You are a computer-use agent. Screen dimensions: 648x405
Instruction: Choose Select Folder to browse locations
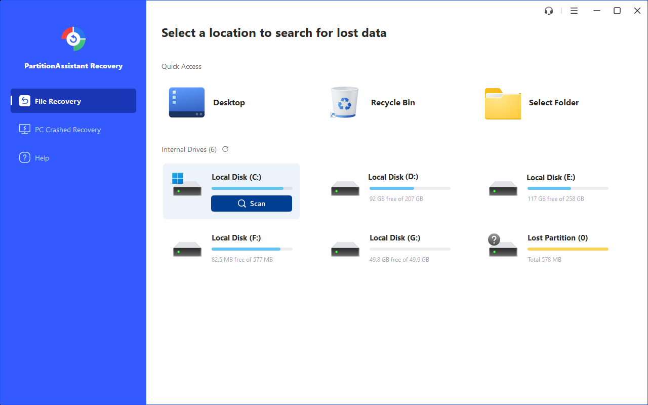(x=502, y=102)
